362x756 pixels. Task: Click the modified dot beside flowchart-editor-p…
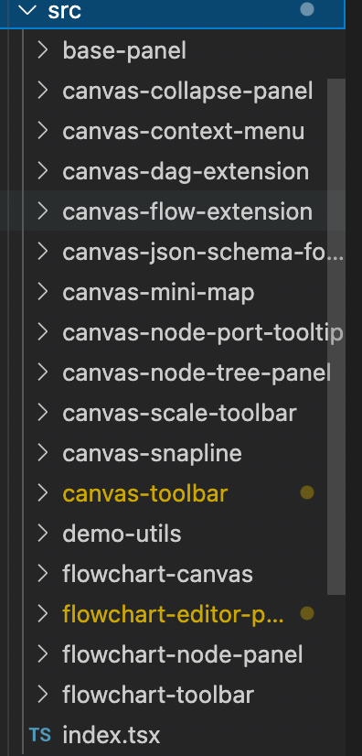click(x=306, y=613)
